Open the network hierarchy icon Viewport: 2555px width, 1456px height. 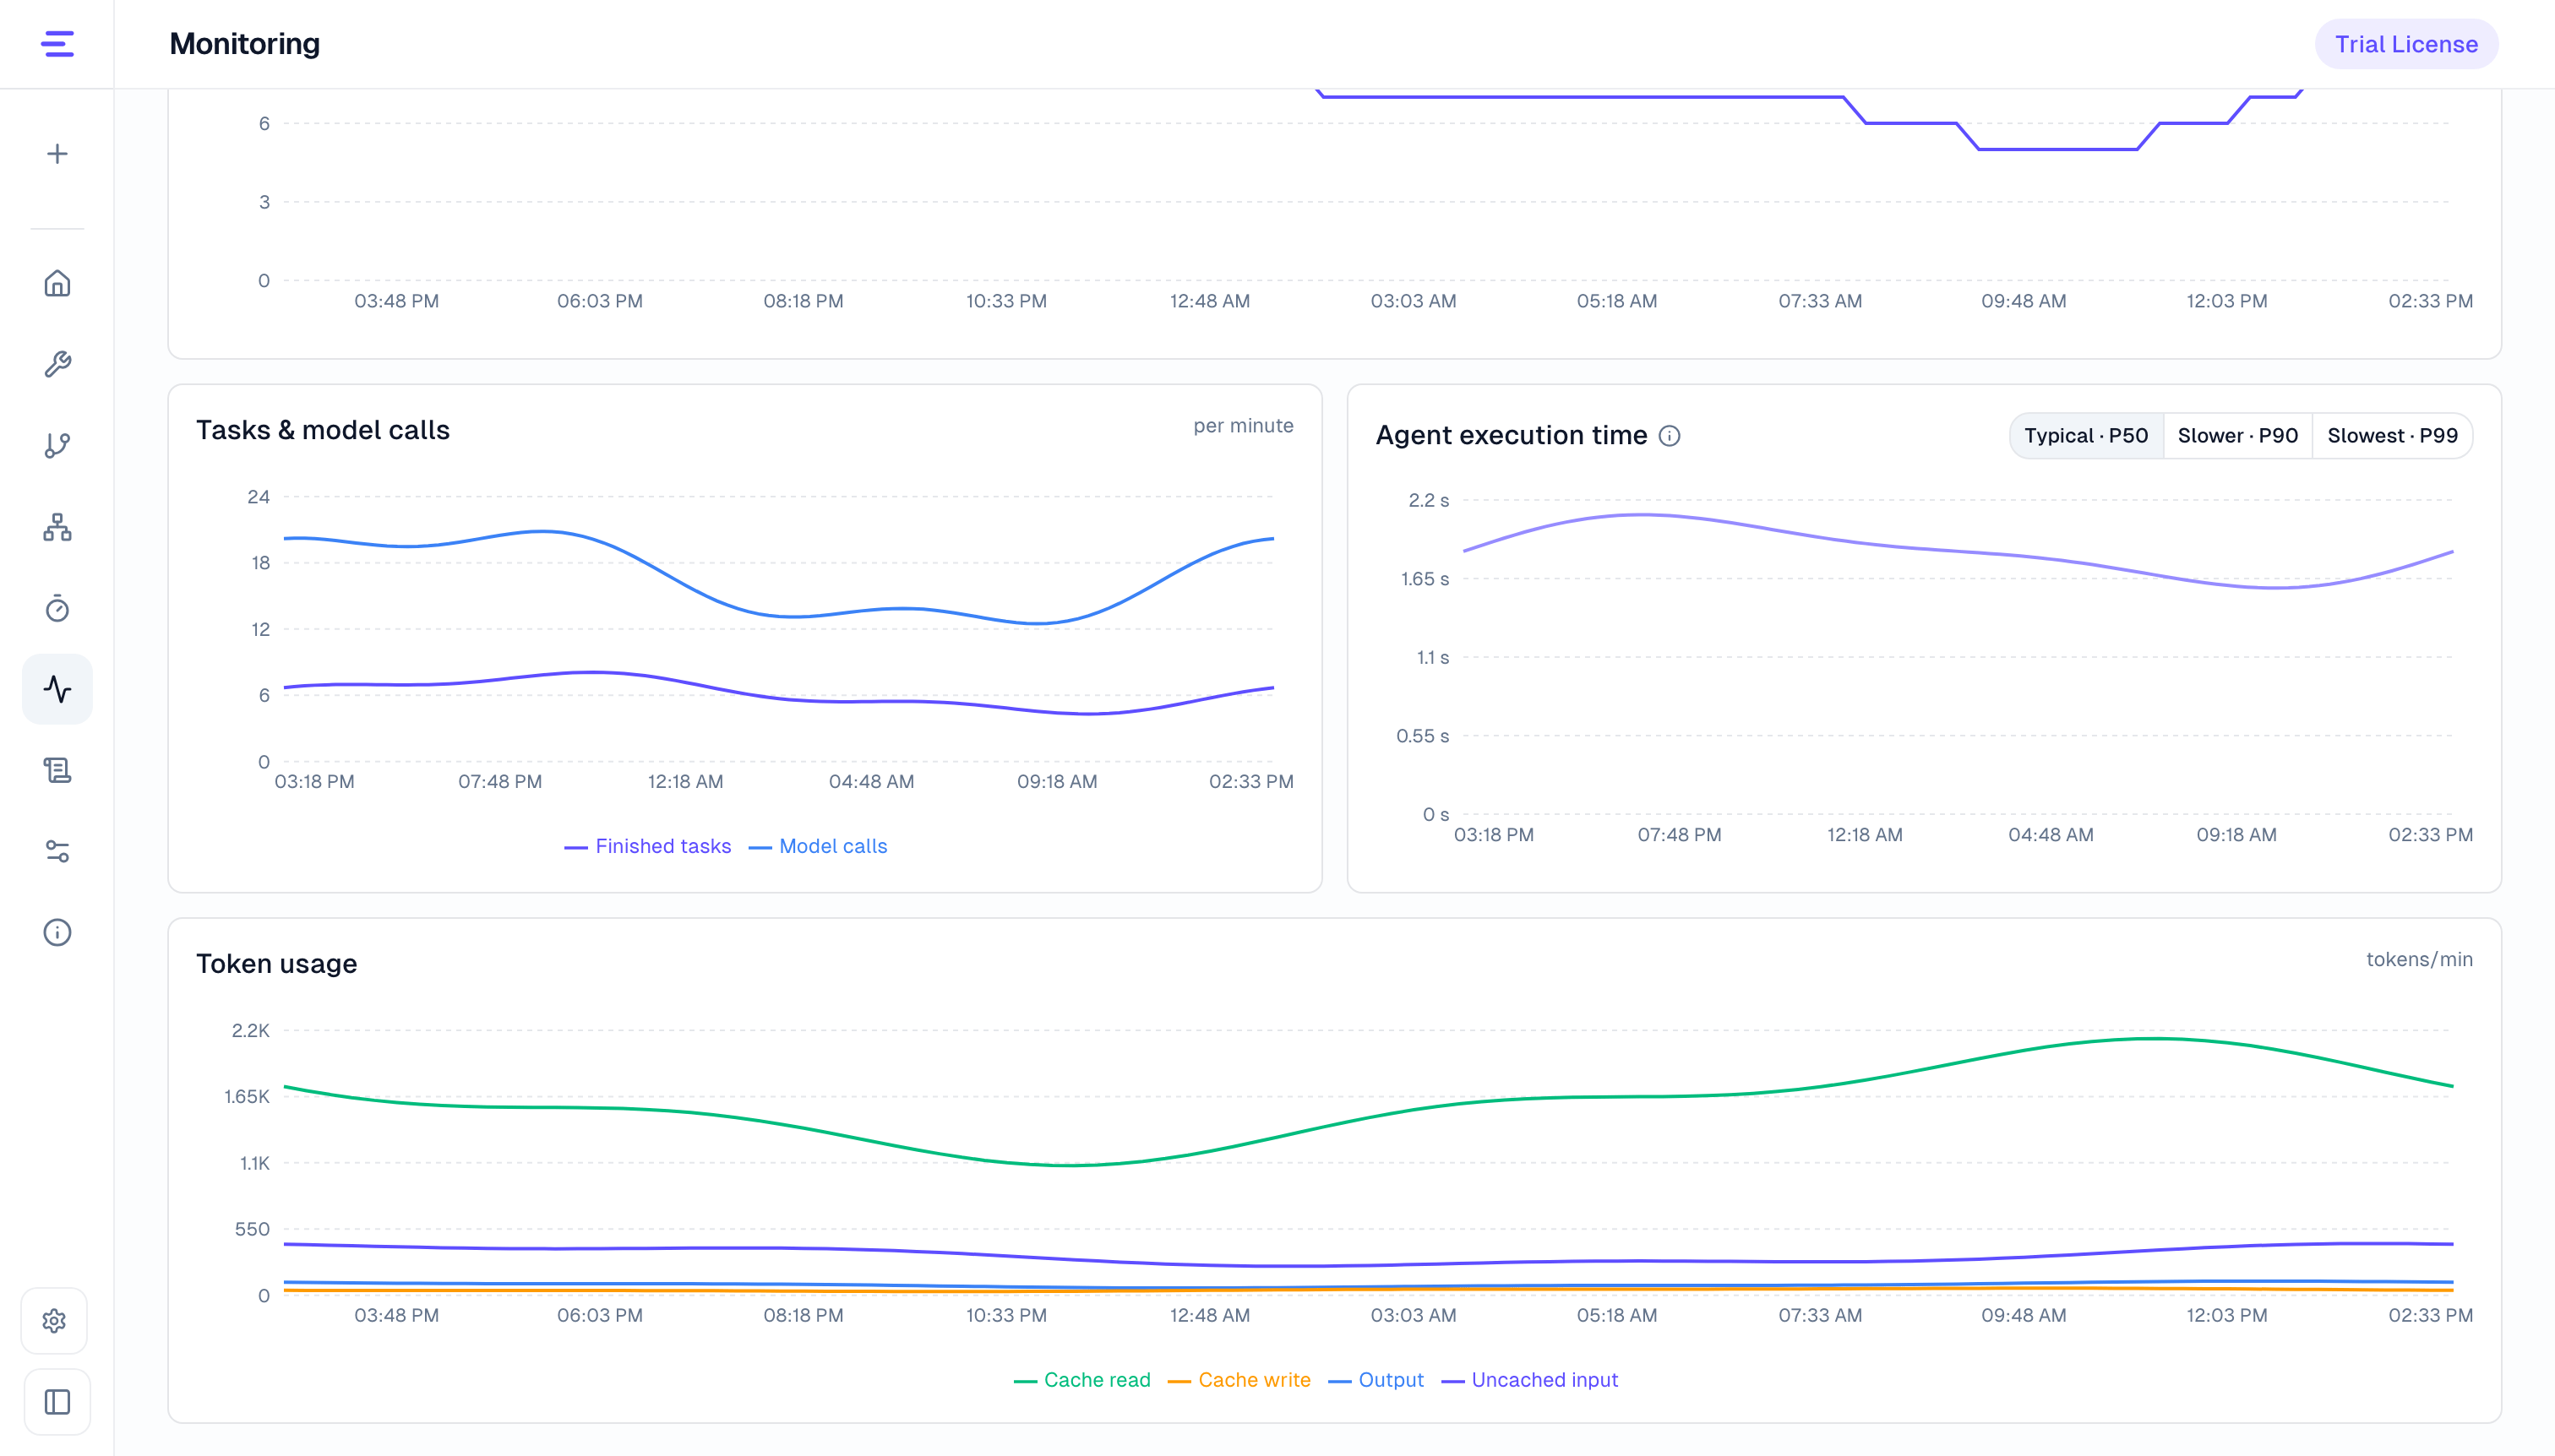(x=57, y=527)
